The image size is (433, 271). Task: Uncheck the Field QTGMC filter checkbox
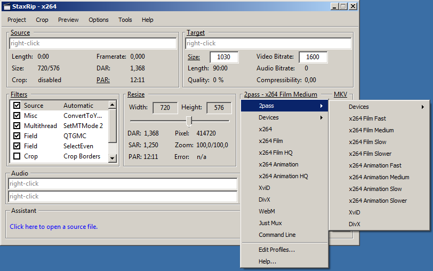point(17,135)
